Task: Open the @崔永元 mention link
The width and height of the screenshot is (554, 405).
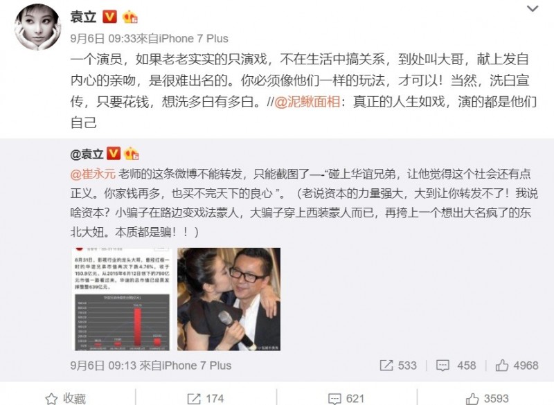Action: tap(93, 174)
